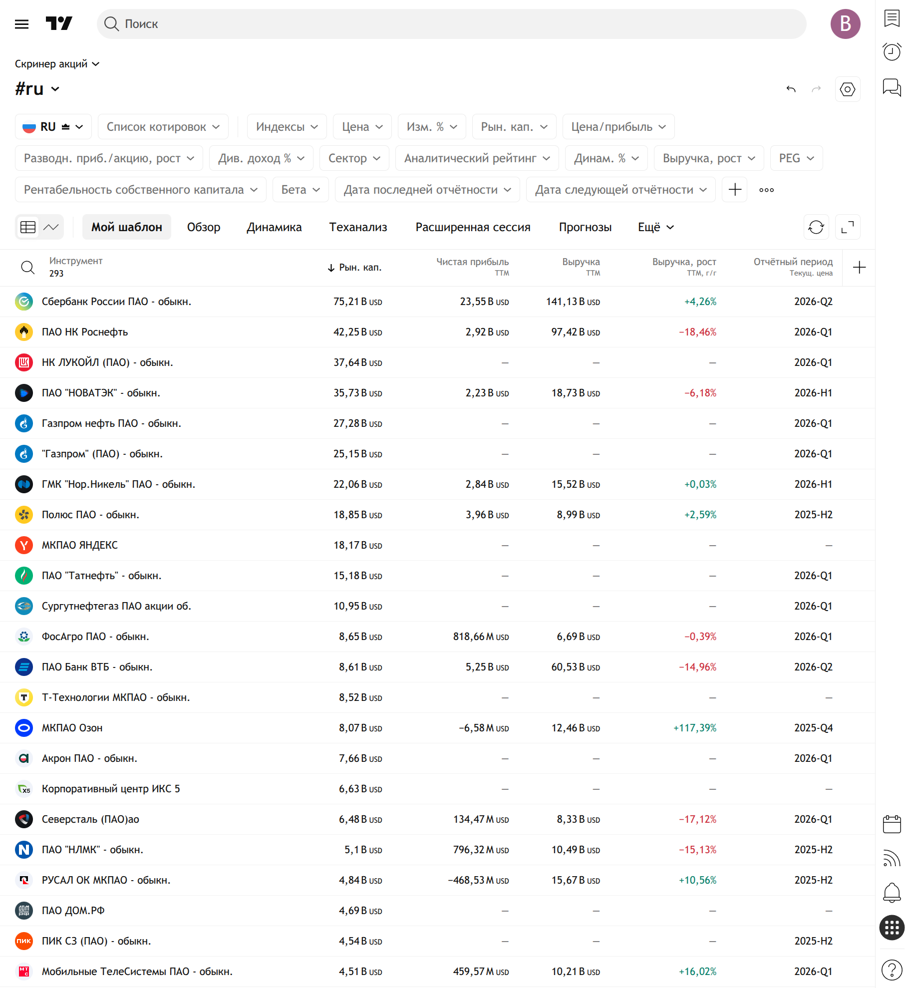The image size is (909, 988).
Task: Open the Аналитический рейтинг filter
Action: (x=477, y=158)
